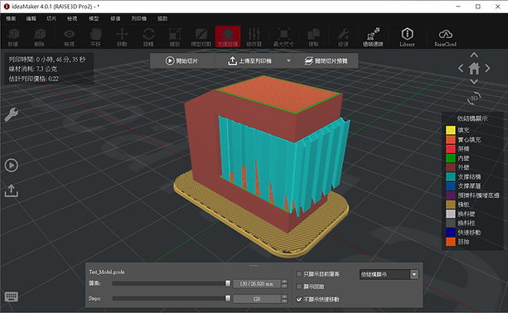
Task: Increase Steps value with up stepper
Action: click(x=284, y=296)
